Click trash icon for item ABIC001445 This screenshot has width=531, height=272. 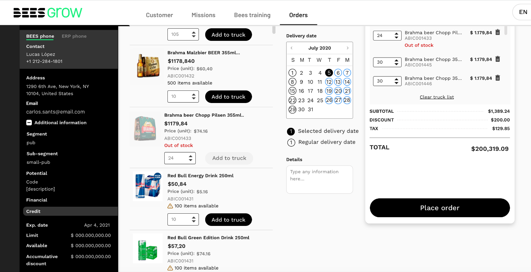point(497,59)
